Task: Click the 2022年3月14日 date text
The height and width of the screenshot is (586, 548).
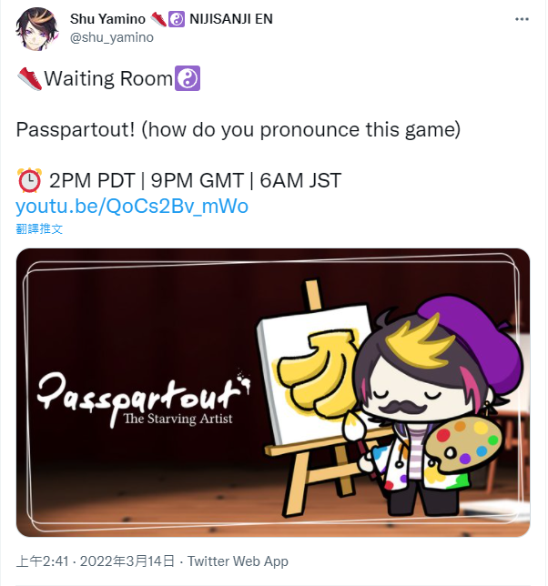Action: coord(127,561)
